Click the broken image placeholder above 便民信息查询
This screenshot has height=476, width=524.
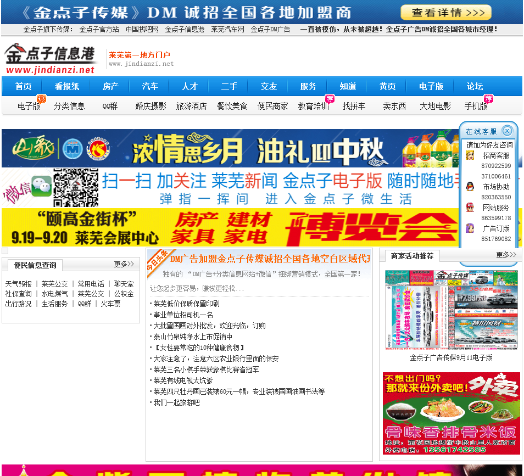click(x=5, y=251)
